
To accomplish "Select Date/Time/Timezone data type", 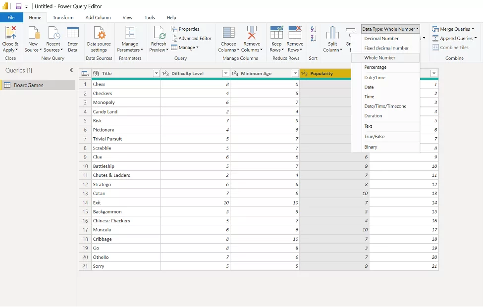I will coord(386,106).
